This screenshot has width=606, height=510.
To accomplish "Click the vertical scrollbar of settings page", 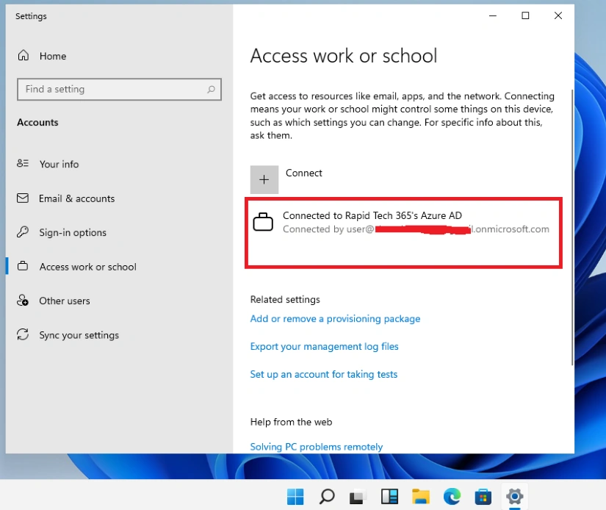I will (x=572, y=227).
